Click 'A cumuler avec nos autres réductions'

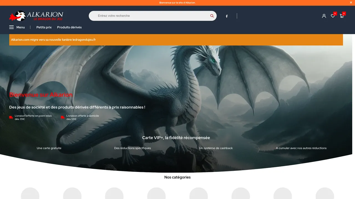[x=301, y=148]
